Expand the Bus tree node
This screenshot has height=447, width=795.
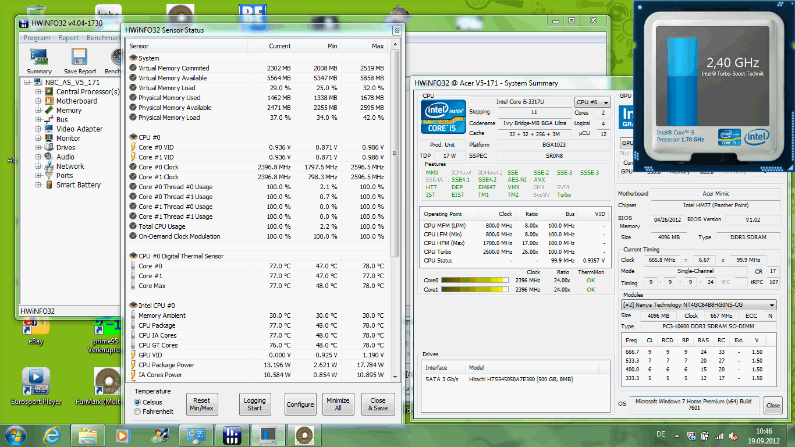coord(38,120)
